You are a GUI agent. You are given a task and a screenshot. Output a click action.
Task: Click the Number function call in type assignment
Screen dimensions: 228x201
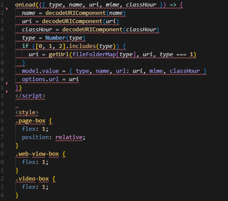click(55, 38)
